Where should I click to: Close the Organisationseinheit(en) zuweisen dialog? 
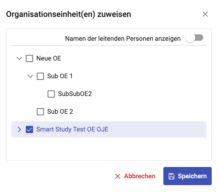tap(205, 14)
